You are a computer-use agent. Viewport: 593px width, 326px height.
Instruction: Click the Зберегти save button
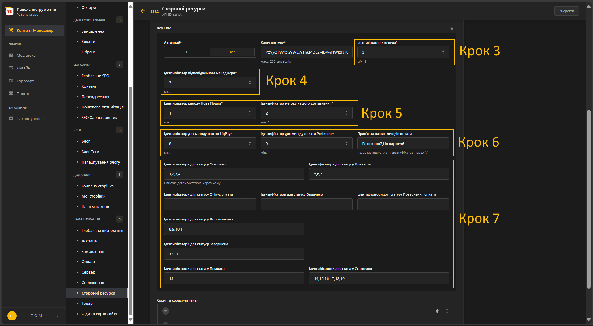pyautogui.click(x=566, y=11)
